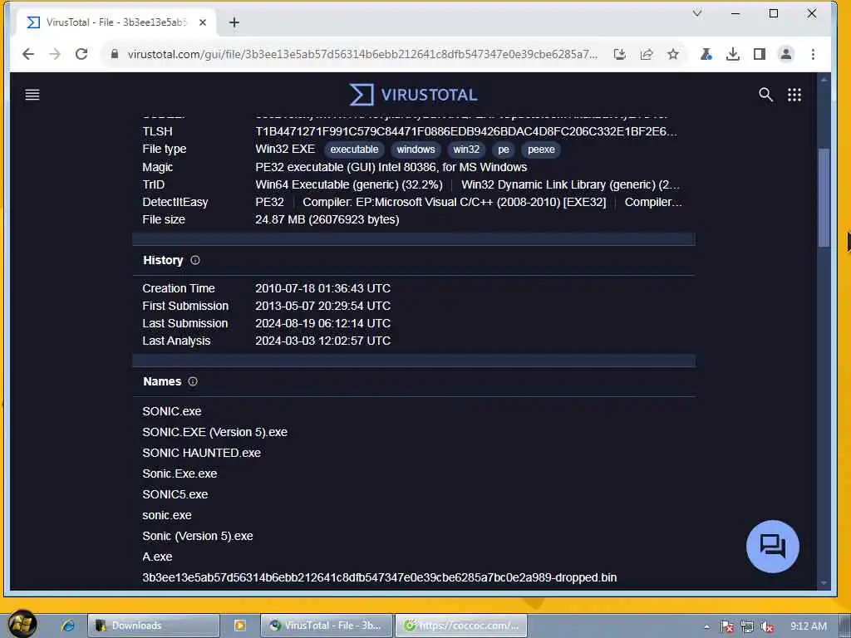The height and width of the screenshot is (638, 851).
Task: Click the action center flag icon
Action: click(727, 626)
